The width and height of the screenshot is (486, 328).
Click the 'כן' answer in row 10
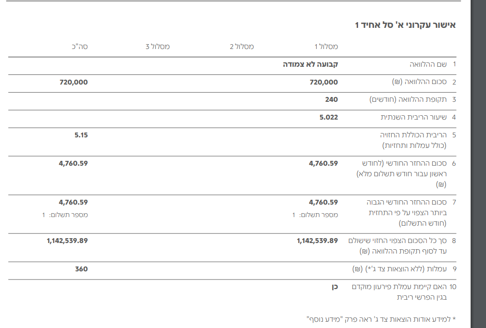click(x=334, y=287)
